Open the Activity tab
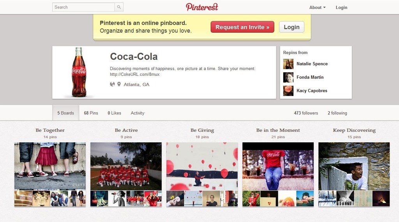 (x=138, y=113)
